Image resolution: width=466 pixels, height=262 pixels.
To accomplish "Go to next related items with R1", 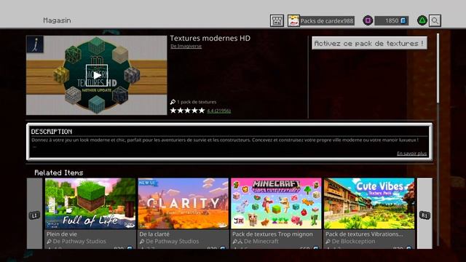I will point(424,213).
